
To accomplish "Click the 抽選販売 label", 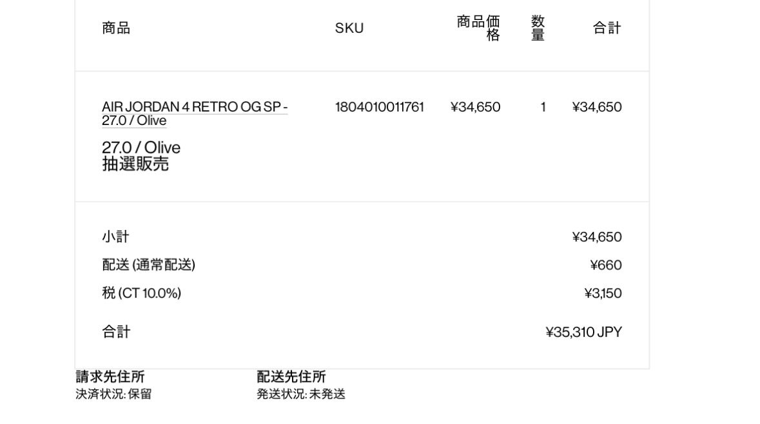I will 135,164.
